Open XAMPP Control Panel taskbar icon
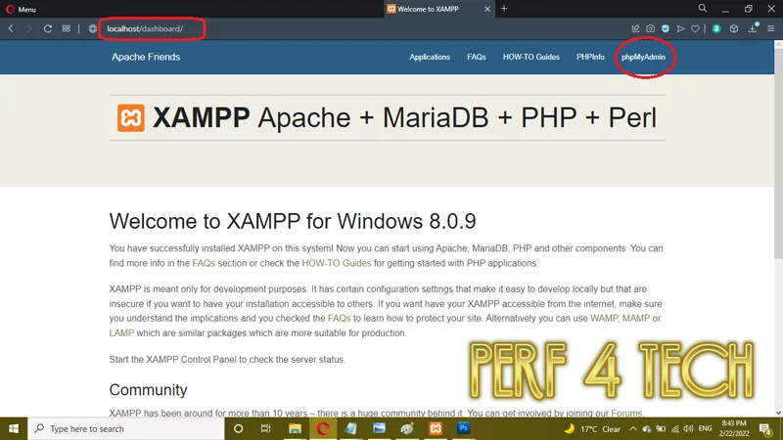 pos(436,428)
